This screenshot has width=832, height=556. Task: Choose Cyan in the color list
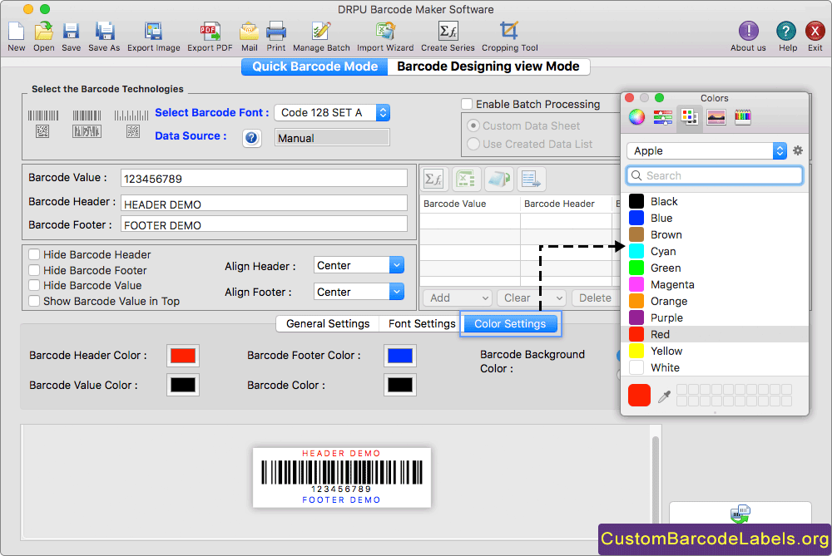coord(715,251)
